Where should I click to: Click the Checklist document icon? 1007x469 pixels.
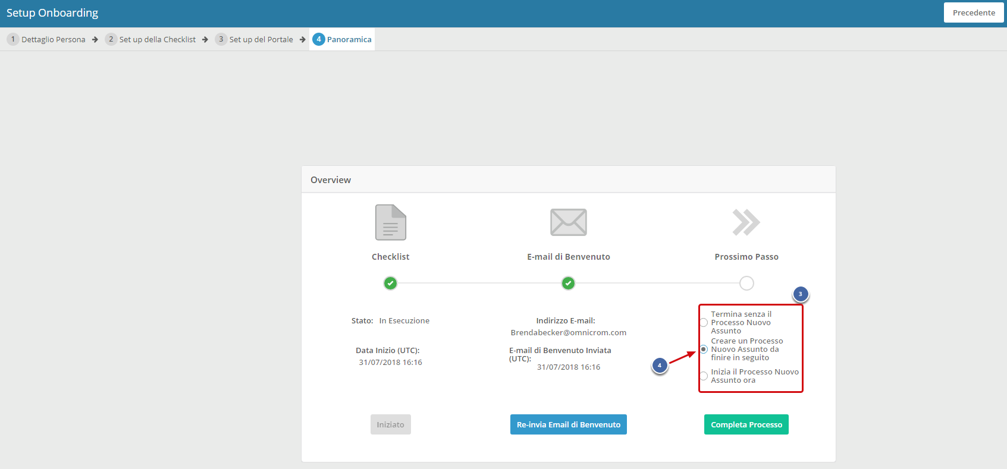tap(391, 222)
